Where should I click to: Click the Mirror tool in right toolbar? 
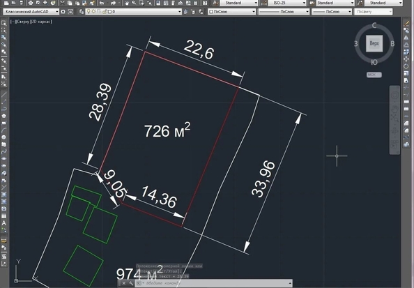click(x=406, y=38)
